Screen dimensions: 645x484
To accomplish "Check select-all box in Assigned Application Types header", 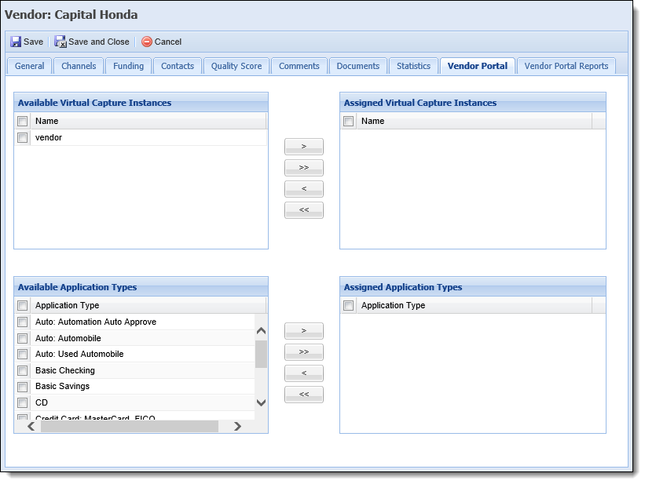I will click(x=348, y=306).
